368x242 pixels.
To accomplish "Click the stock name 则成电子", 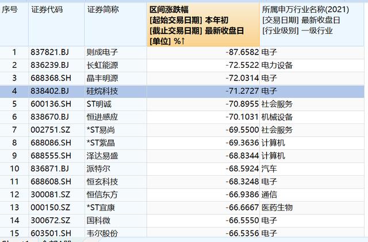I will click(x=102, y=52).
